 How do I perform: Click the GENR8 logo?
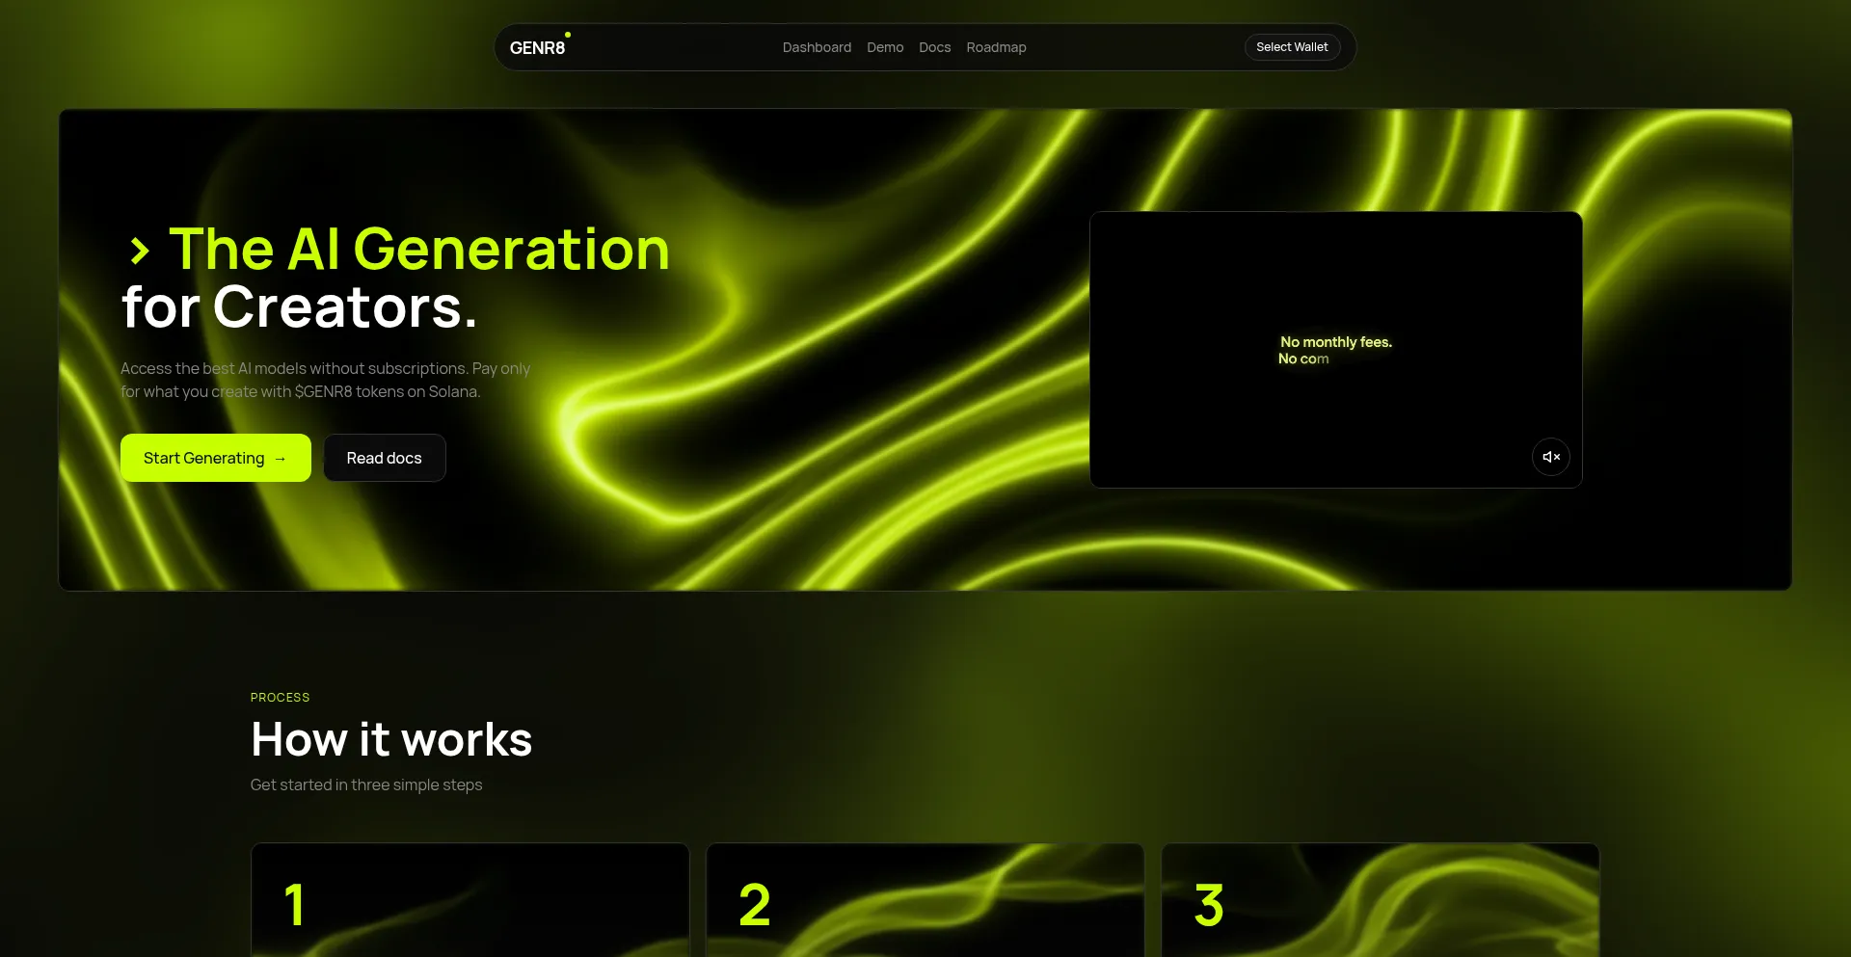[537, 46]
